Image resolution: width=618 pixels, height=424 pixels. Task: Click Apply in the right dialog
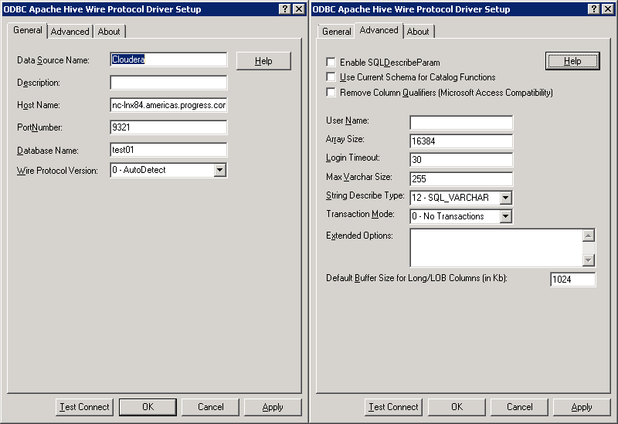(x=582, y=407)
